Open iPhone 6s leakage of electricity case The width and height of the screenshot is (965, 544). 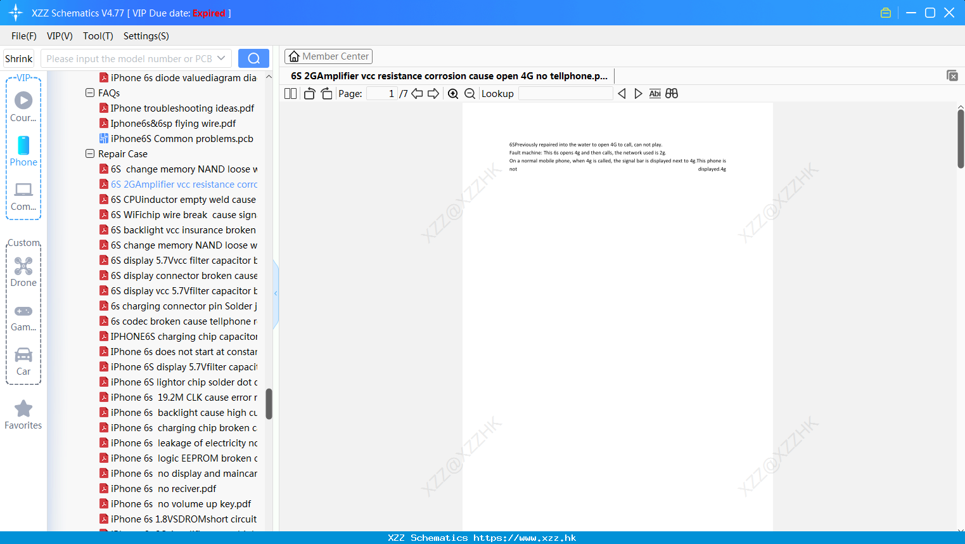coord(179,443)
